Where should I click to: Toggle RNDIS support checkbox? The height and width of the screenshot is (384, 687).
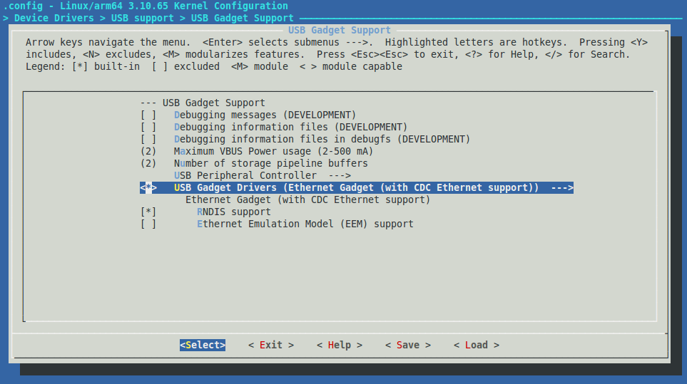click(148, 212)
